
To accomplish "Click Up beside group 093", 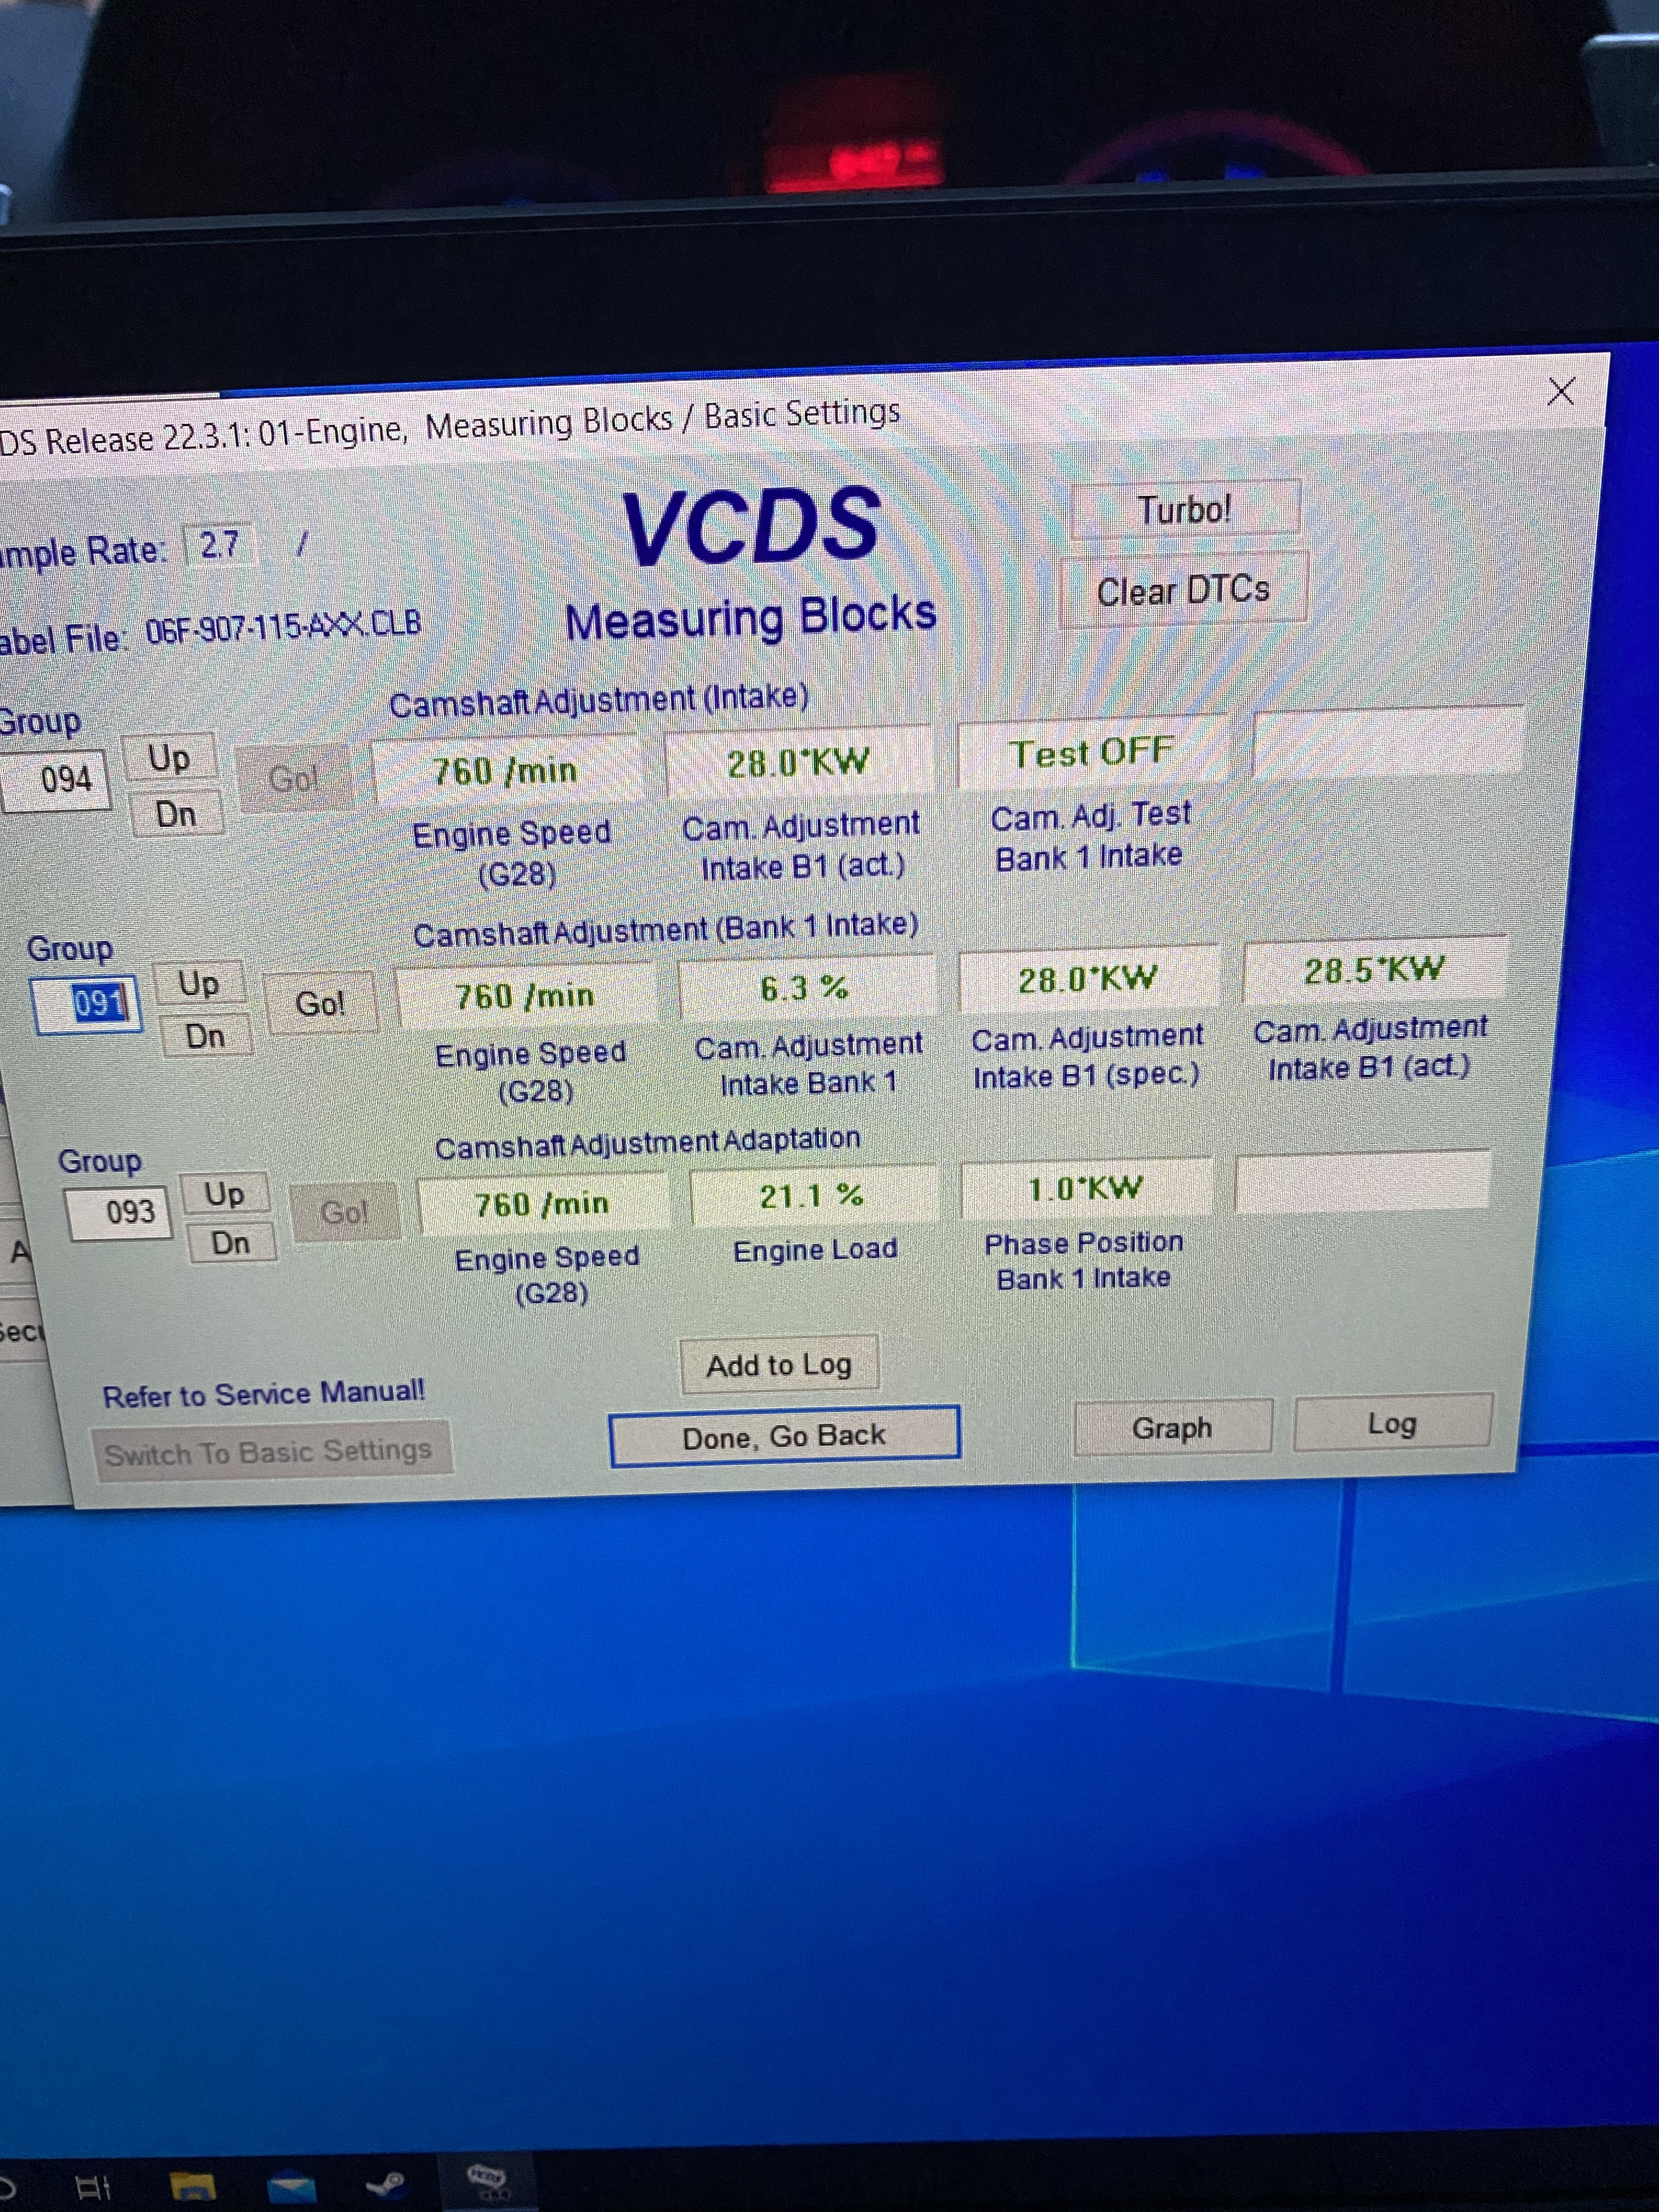I will coord(224,1193).
